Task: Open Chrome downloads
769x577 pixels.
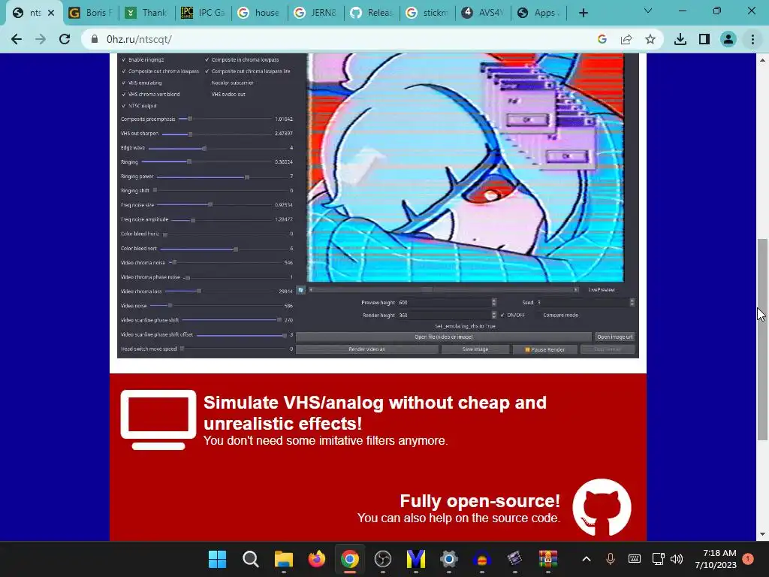Action: (x=680, y=39)
